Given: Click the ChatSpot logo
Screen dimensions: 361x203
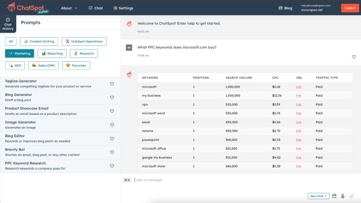Looking at the screenshot, I should tap(28, 8).
